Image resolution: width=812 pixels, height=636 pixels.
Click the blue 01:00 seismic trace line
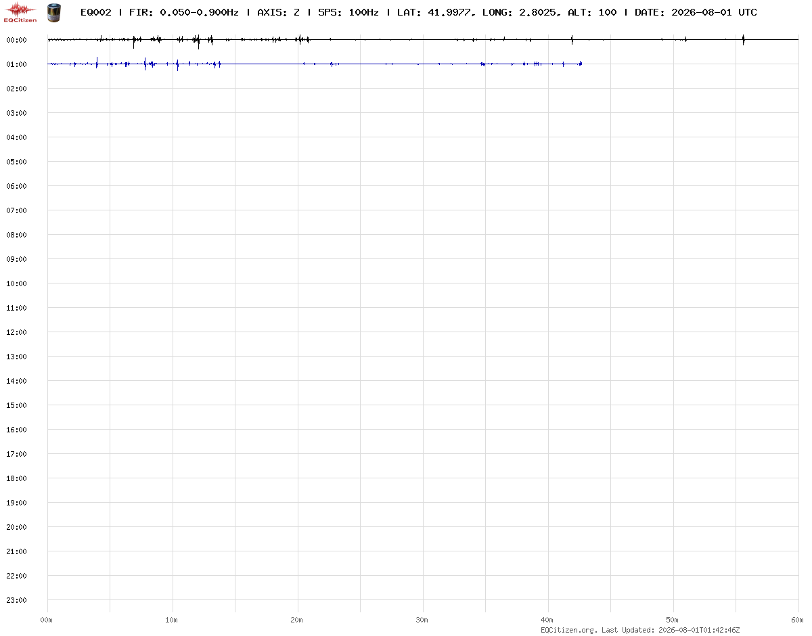(x=315, y=64)
